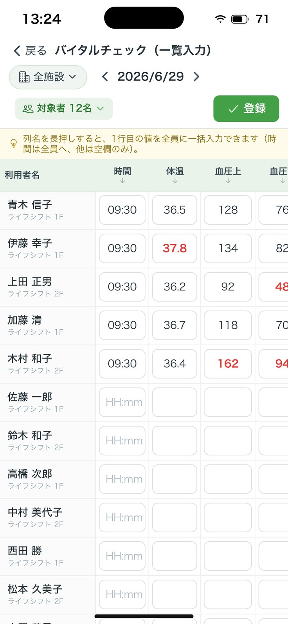Select user name 青木 信子
The width and height of the screenshot is (288, 624).
(x=30, y=205)
